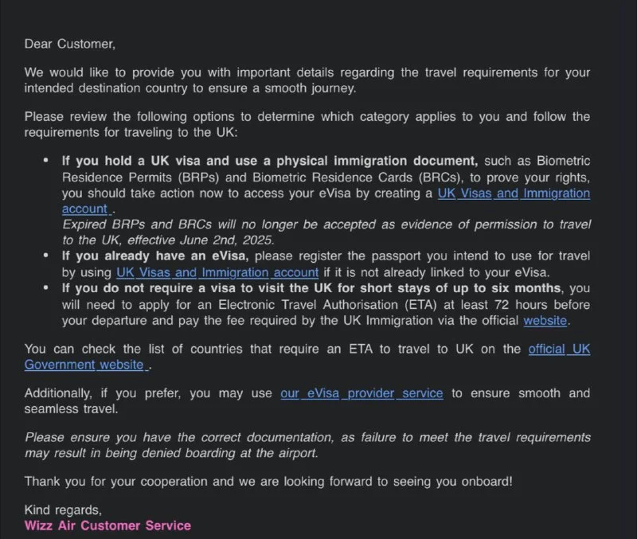This screenshot has width=637, height=539.
Task: Click the 'Dear Customer,' greeting
Action: click(x=70, y=44)
